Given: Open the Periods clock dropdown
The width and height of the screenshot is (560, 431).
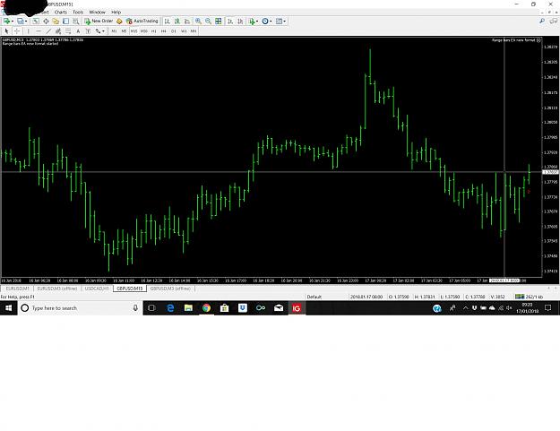Looking at the screenshot, I should tap(267, 22).
